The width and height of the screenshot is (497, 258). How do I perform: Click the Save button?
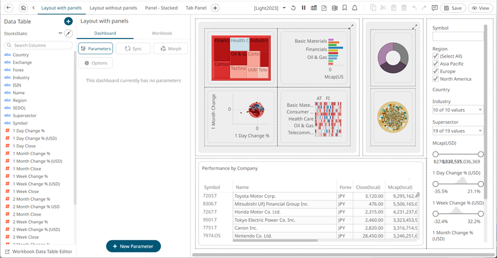(x=453, y=8)
